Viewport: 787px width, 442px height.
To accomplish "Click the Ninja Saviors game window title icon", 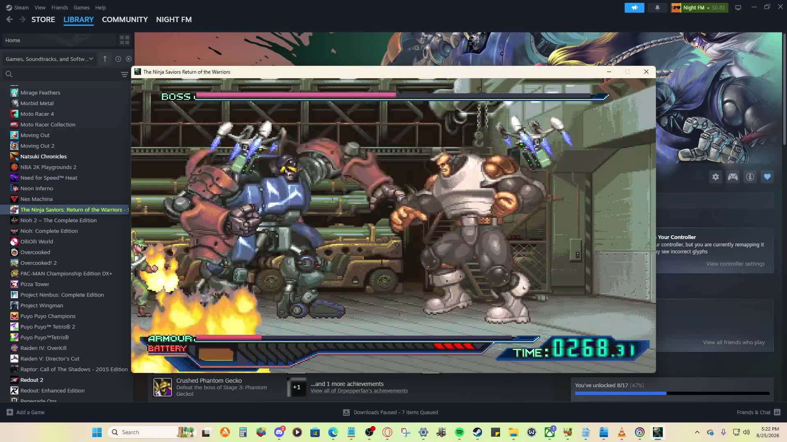I will (x=138, y=72).
